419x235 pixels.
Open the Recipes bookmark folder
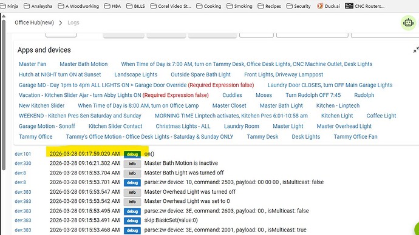(x=270, y=6)
